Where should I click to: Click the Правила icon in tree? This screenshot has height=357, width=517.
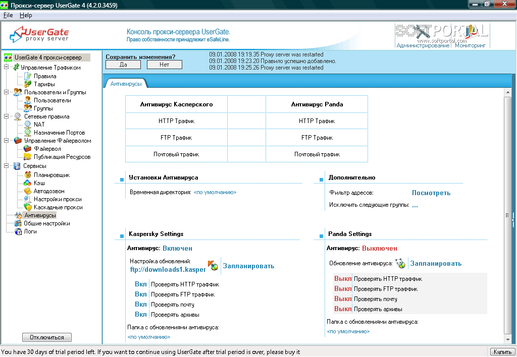click(x=28, y=76)
